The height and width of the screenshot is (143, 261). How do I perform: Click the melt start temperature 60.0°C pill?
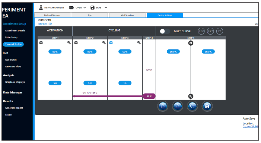pos(173,52)
